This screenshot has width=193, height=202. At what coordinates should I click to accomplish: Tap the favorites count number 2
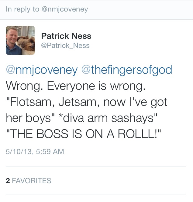click(8, 181)
